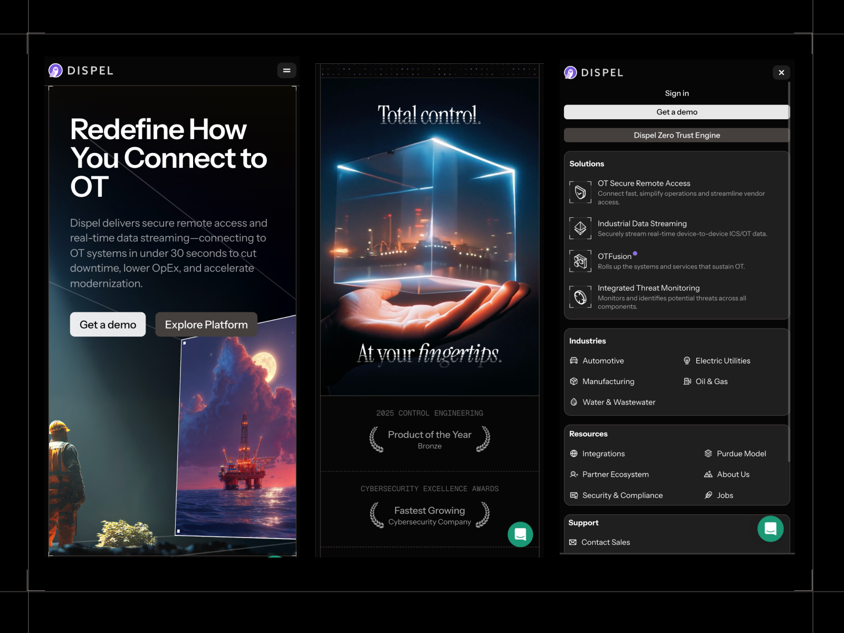Open Industrial Data Streaming menu item
844x633 pixels.
pos(677,228)
